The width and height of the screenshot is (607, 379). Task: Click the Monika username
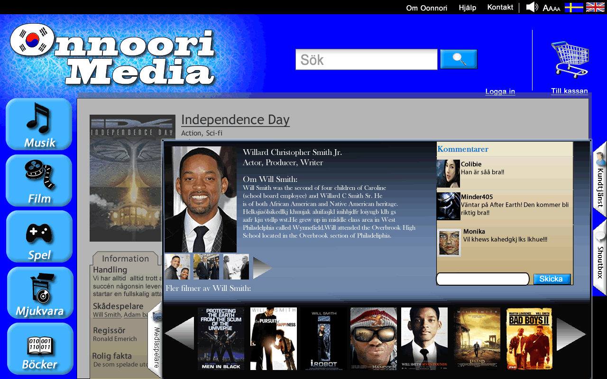pos(474,232)
